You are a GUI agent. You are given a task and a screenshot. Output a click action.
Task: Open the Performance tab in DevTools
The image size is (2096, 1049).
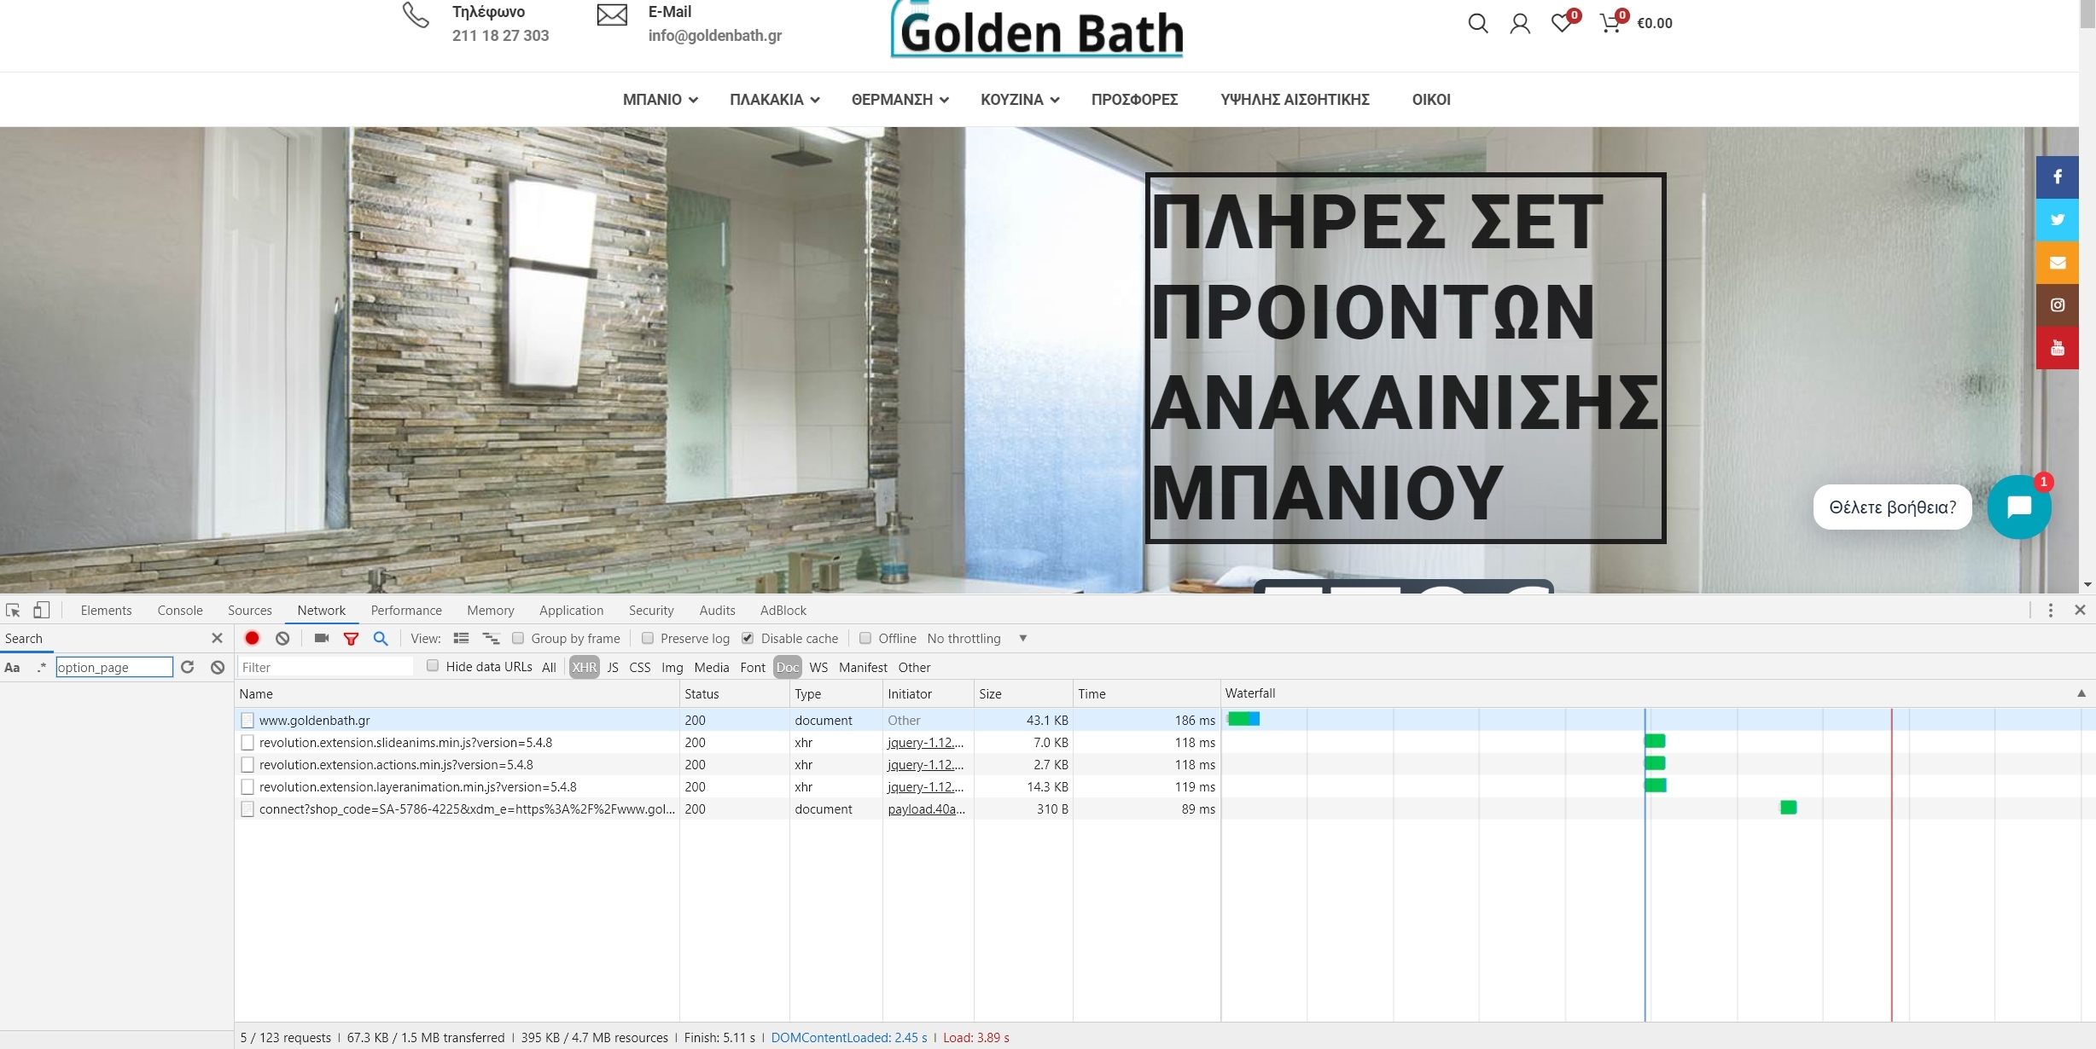point(406,610)
